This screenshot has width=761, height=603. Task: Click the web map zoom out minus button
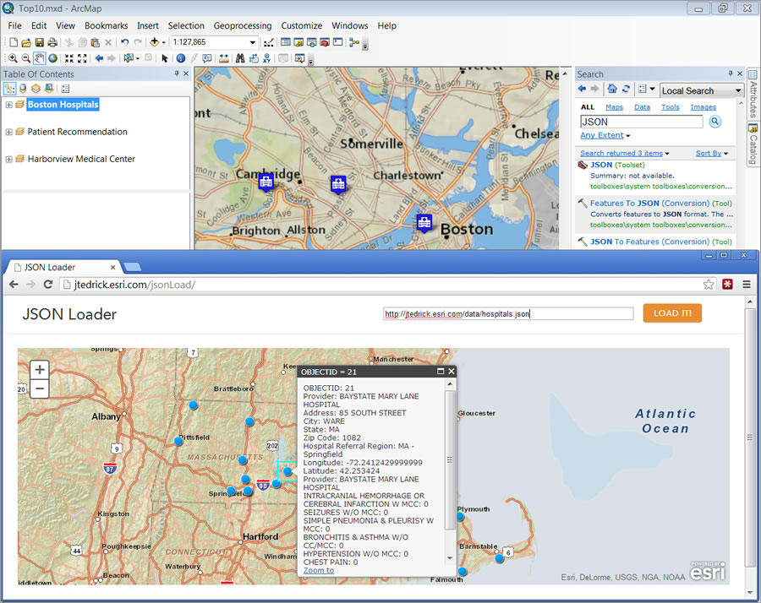[x=40, y=388]
